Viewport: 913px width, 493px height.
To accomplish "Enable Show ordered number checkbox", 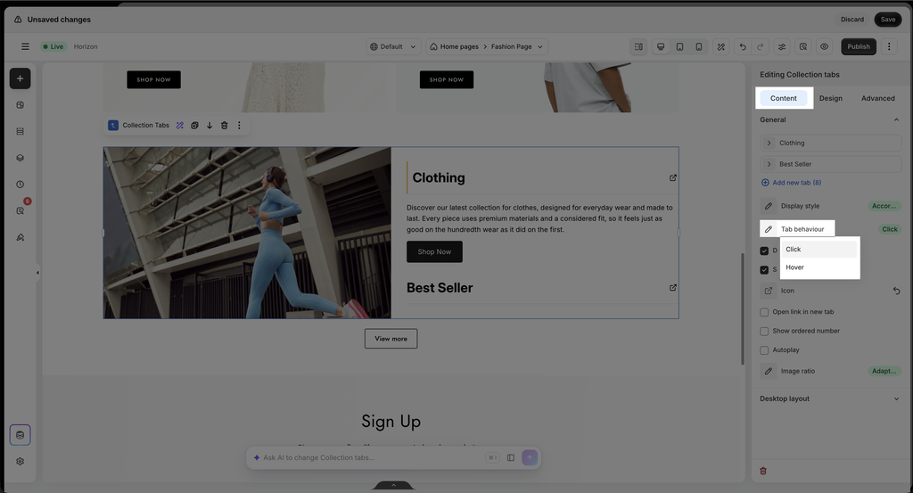I will pyautogui.click(x=764, y=331).
